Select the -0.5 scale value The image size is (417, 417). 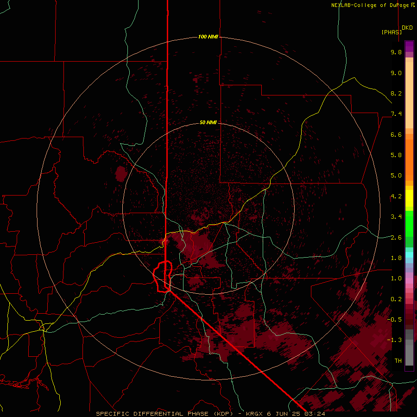pyautogui.click(x=394, y=319)
